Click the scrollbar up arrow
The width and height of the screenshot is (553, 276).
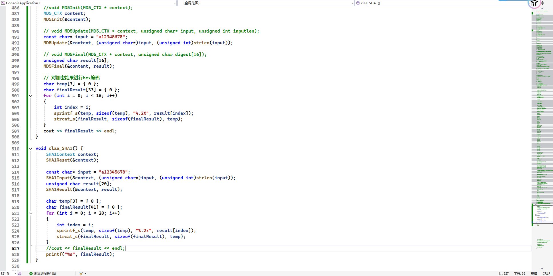pos(542,8)
